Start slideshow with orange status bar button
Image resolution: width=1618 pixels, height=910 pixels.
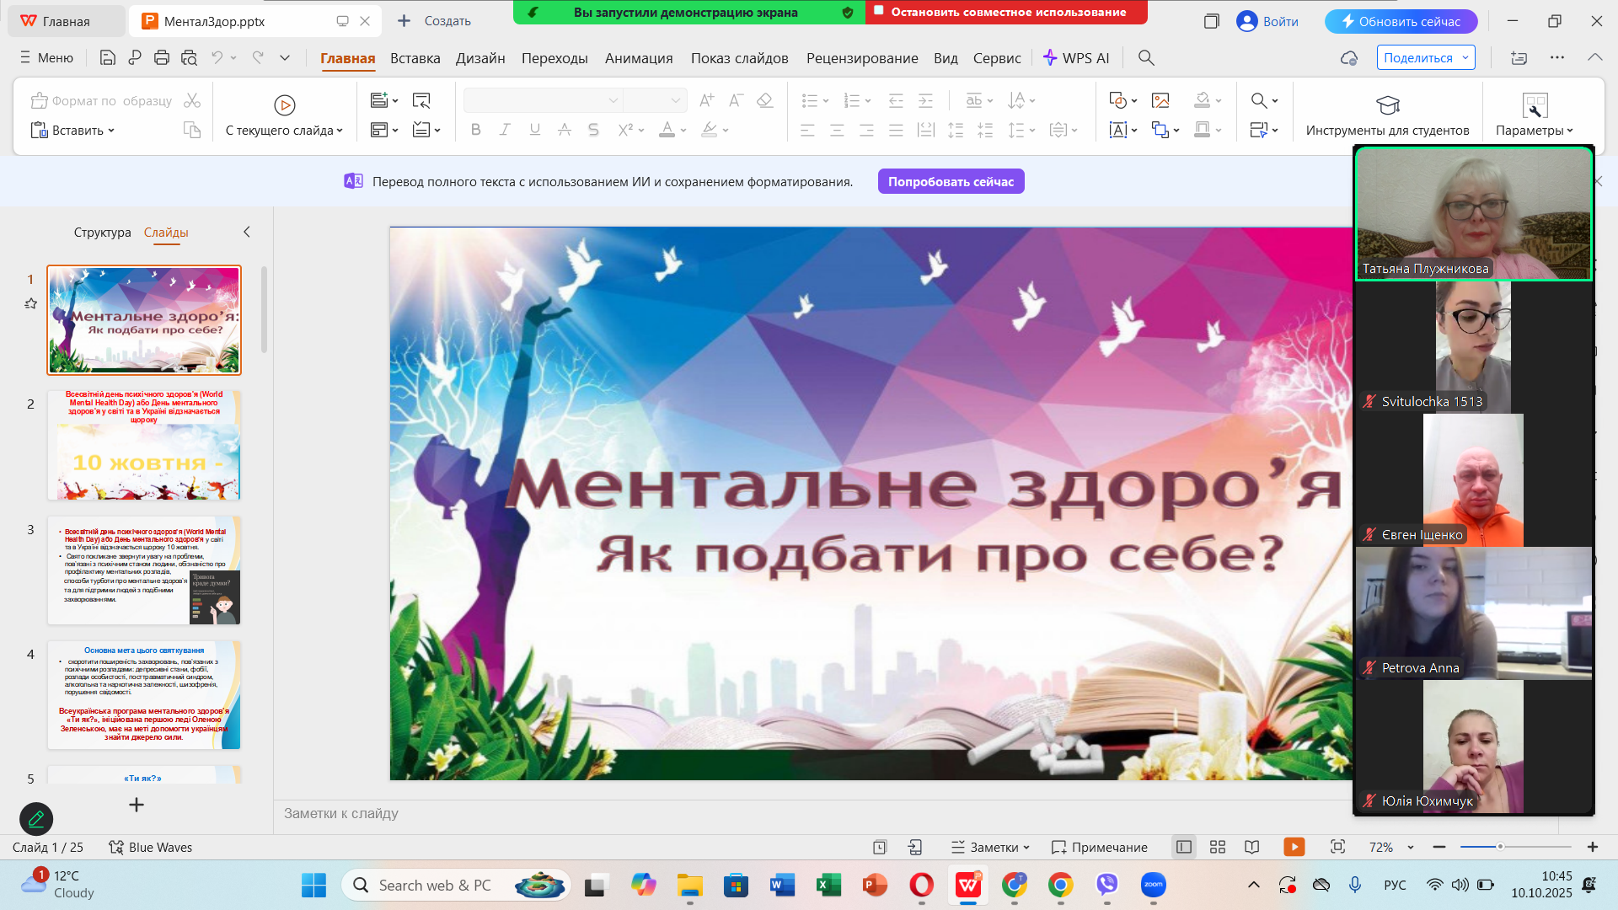tap(1294, 847)
